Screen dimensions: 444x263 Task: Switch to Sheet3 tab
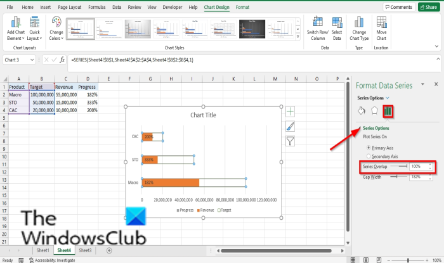pos(85,250)
